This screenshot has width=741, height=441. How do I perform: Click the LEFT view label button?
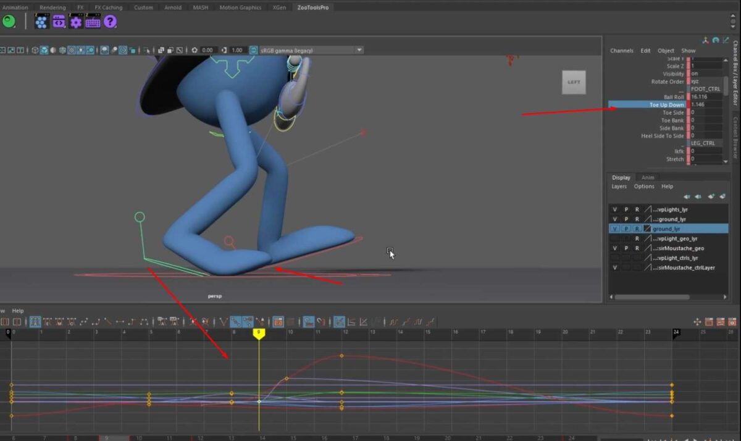click(574, 81)
